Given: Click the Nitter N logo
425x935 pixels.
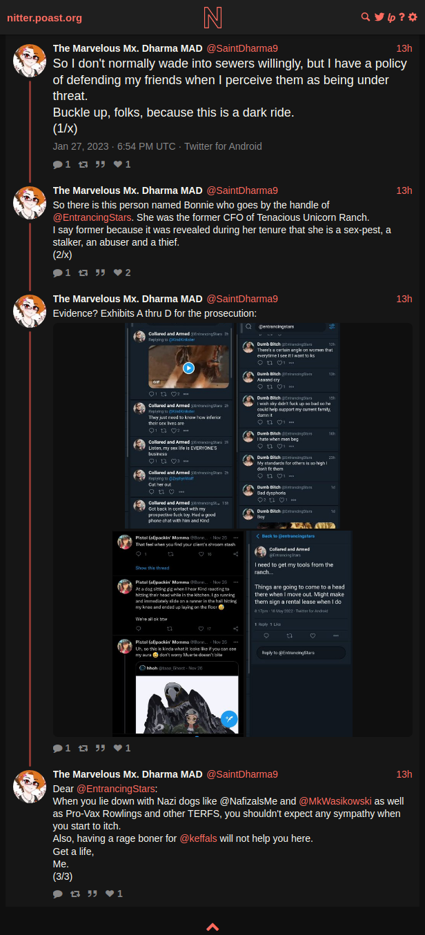Looking at the screenshot, I should (x=212, y=17).
